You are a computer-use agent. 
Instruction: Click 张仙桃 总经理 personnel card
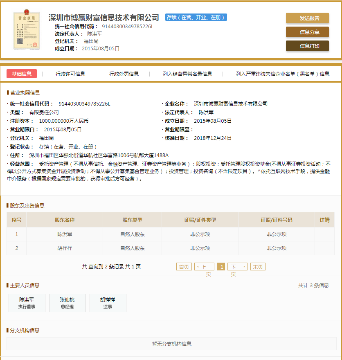67,303
